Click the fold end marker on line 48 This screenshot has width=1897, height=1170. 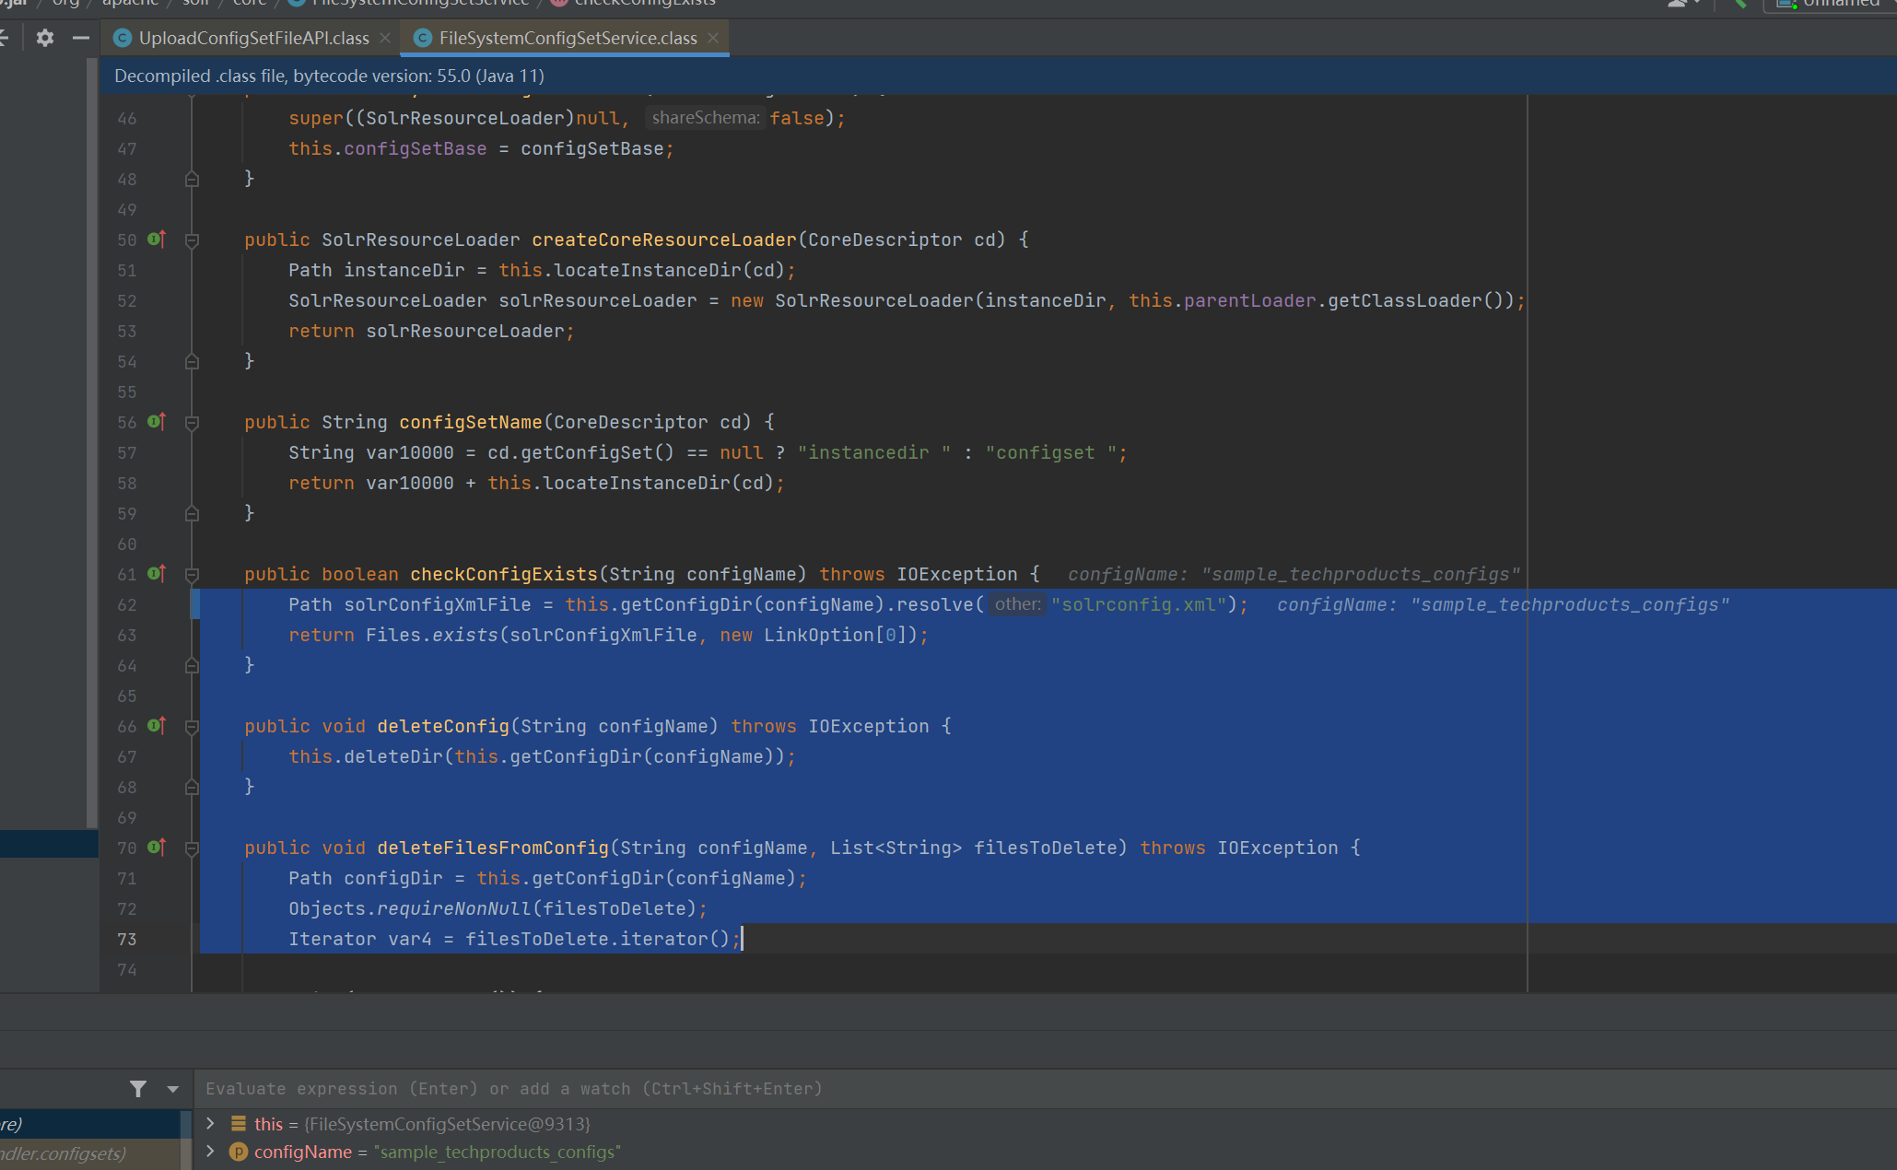(x=192, y=179)
